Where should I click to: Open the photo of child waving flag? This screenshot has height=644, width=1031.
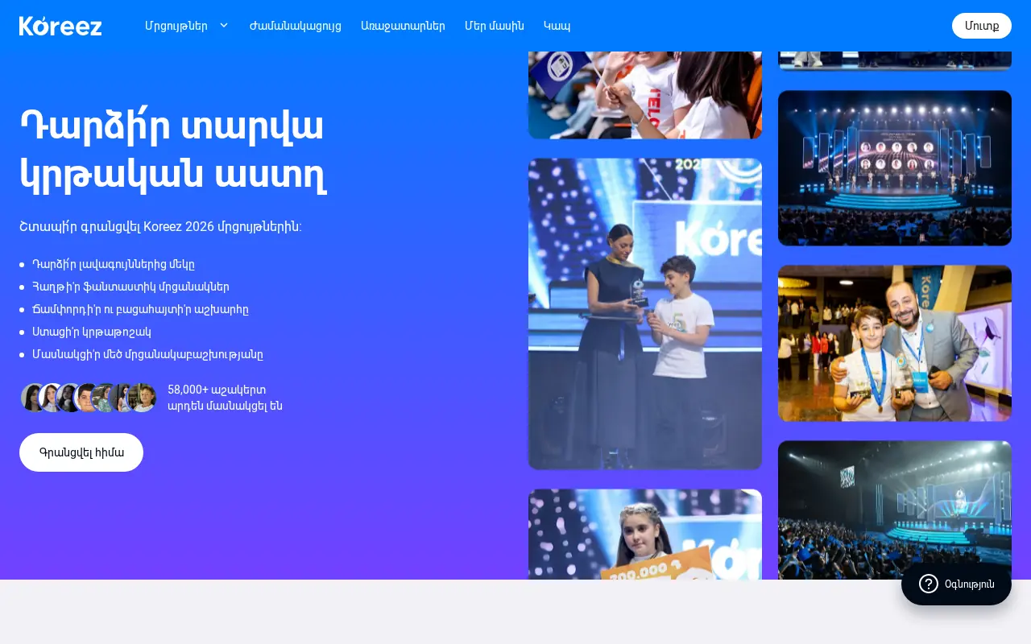(645, 95)
